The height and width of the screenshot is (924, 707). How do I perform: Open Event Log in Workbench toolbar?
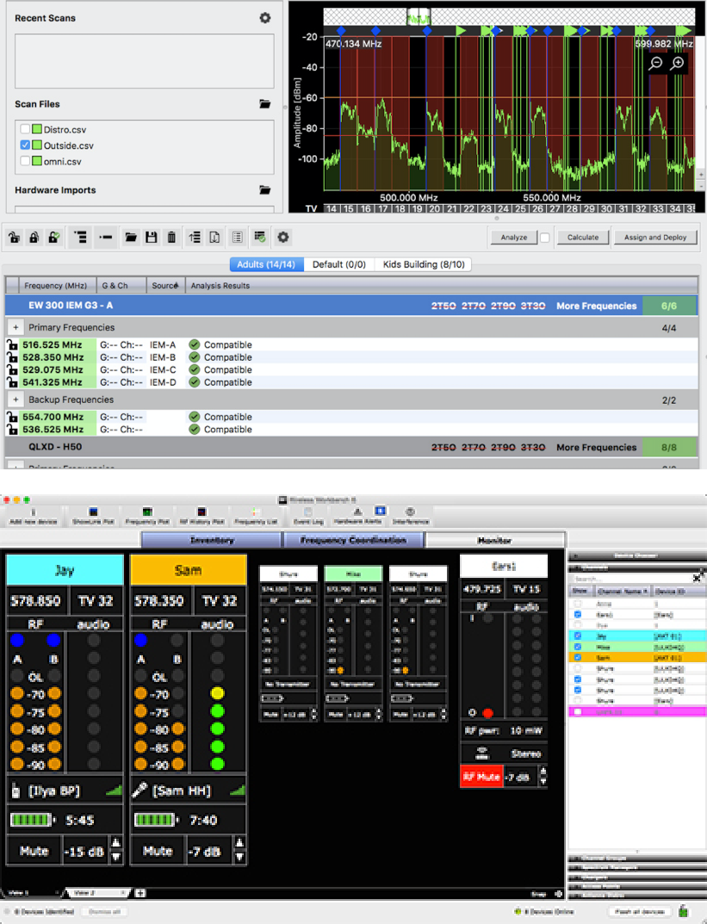(308, 517)
